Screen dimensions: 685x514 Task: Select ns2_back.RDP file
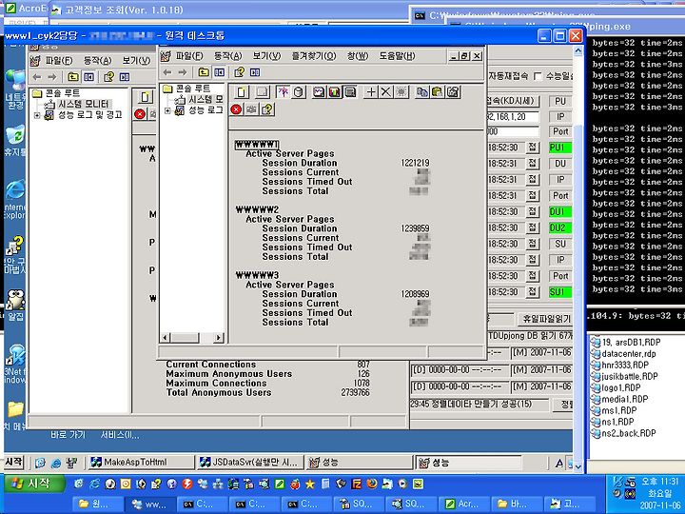623,433
